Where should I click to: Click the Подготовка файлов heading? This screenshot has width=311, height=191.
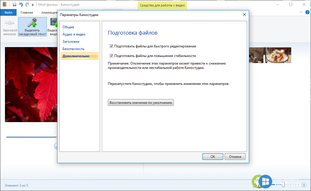[x=133, y=33]
